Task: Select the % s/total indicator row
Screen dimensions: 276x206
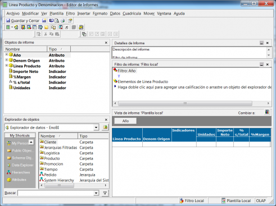Action: click(x=38, y=83)
